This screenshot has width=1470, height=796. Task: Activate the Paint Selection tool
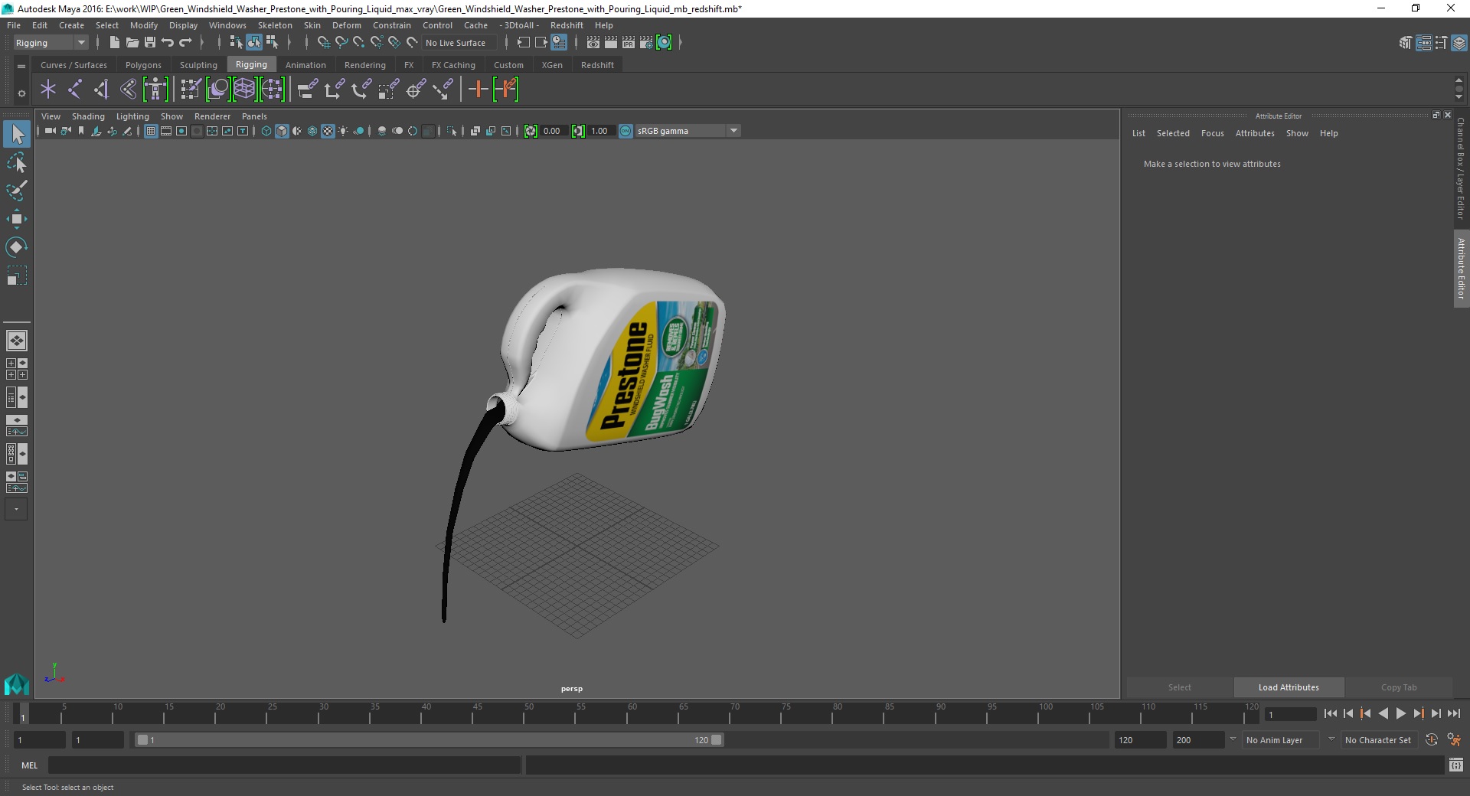pos(17,191)
